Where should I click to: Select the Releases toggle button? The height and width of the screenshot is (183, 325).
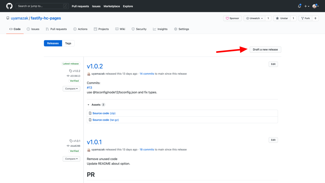click(x=53, y=43)
